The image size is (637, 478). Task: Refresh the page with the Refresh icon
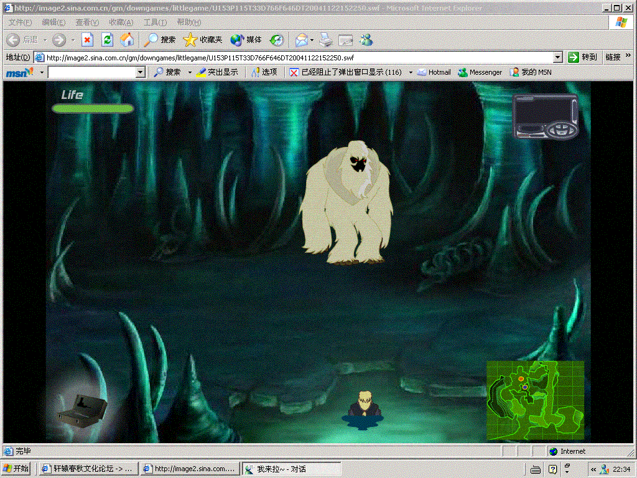point(108,40)
